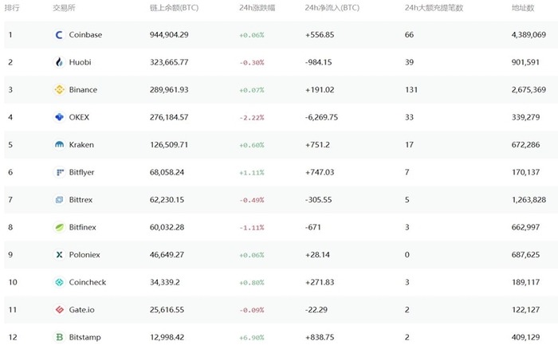Click the net inflow -984.15 value
558x349 pixels.
[319, 62]
